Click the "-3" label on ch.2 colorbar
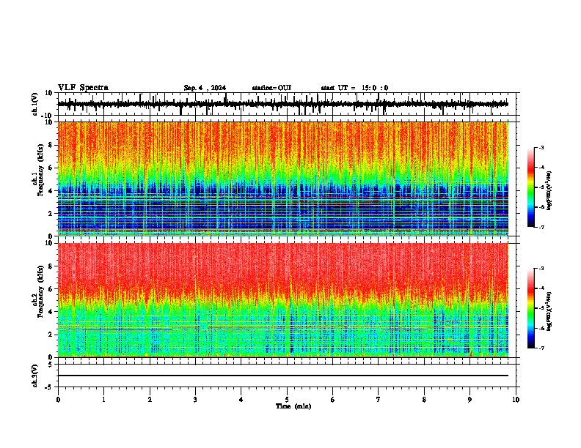Viewport: 581px width, 448px height. tap(541, 269)
